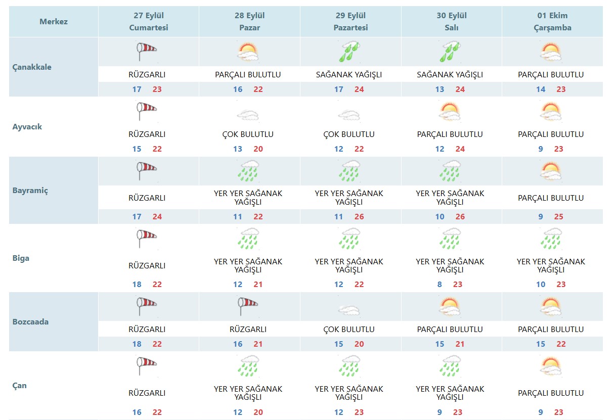The image size is (613, 420).
Task: Click Biga's rain cloud icon on 01 Ekim
Action: click(551, 239)
